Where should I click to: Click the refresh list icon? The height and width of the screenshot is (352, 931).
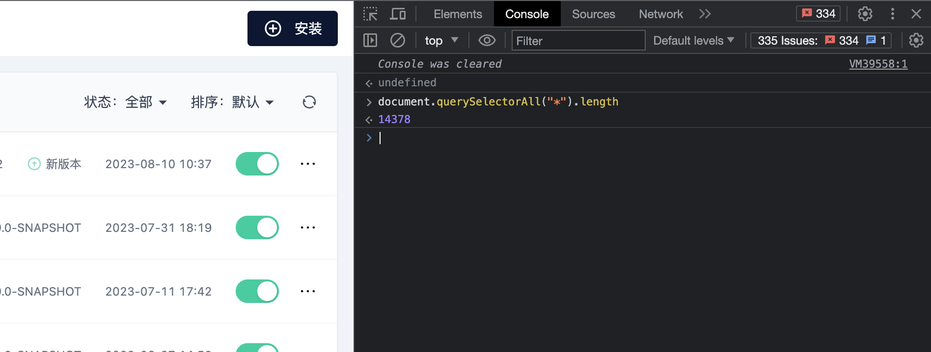tap(309, 102)
